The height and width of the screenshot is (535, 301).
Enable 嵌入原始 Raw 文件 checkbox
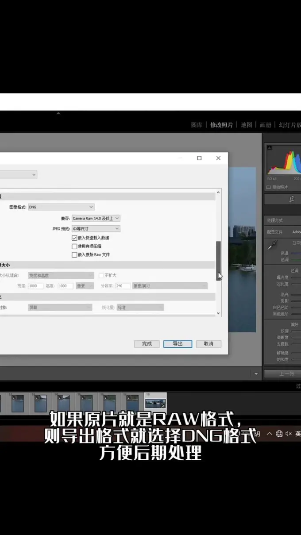point(74,254)
